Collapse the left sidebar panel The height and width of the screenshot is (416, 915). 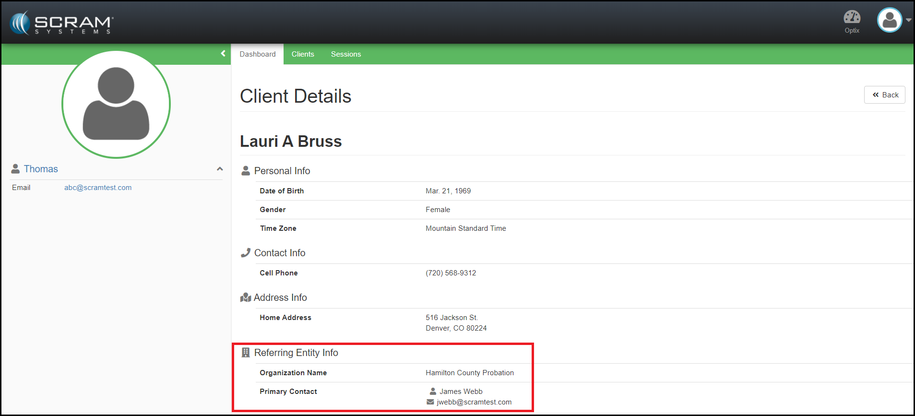tap(223, 54)
